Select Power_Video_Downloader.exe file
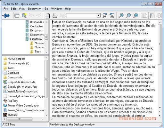Viewport: 164px width, 128px height. (x=24, y=110)
